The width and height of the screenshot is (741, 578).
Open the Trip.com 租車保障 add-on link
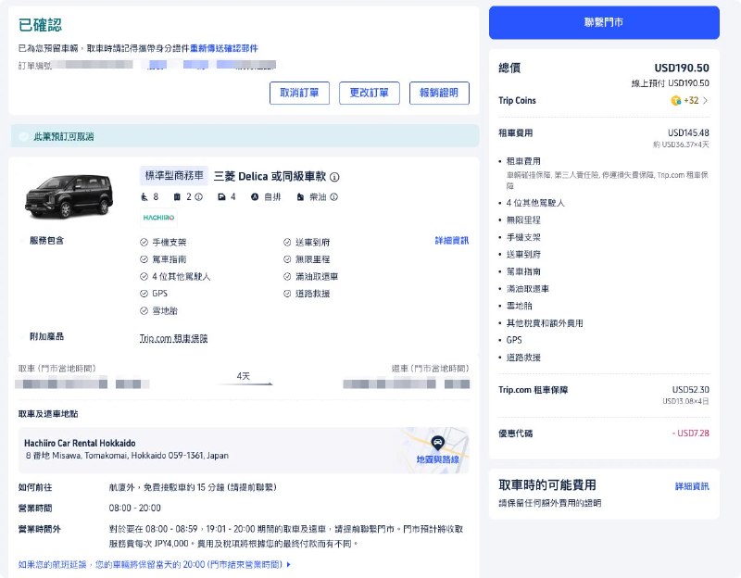tap(173, 338)
